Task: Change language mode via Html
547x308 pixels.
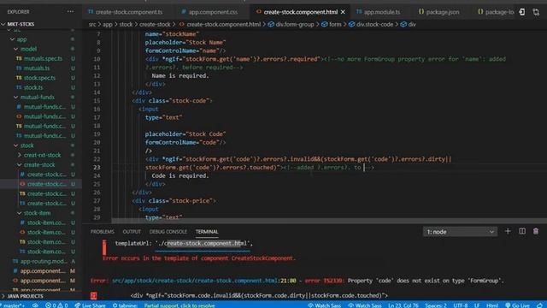Action: click(492, 305)
